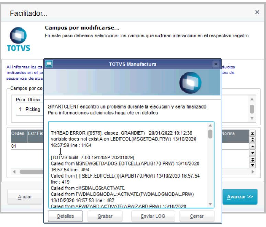Click the Orden column header

[19, 136]
